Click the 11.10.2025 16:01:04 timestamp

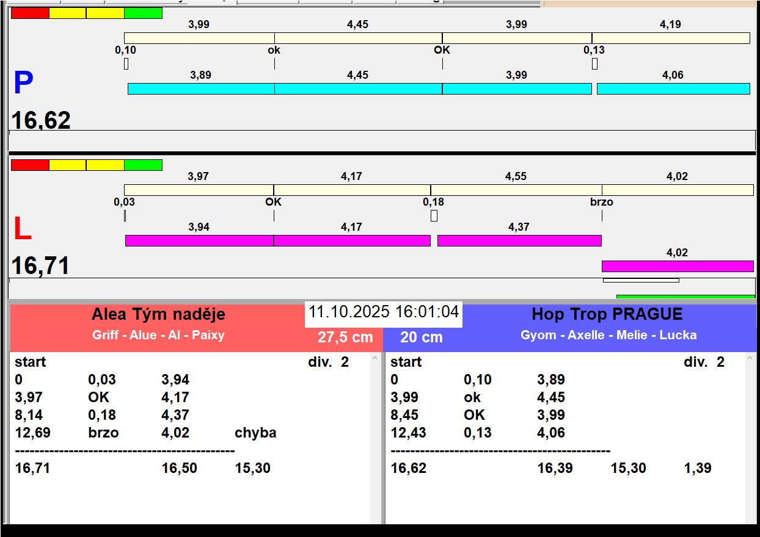tap(384, 312)
